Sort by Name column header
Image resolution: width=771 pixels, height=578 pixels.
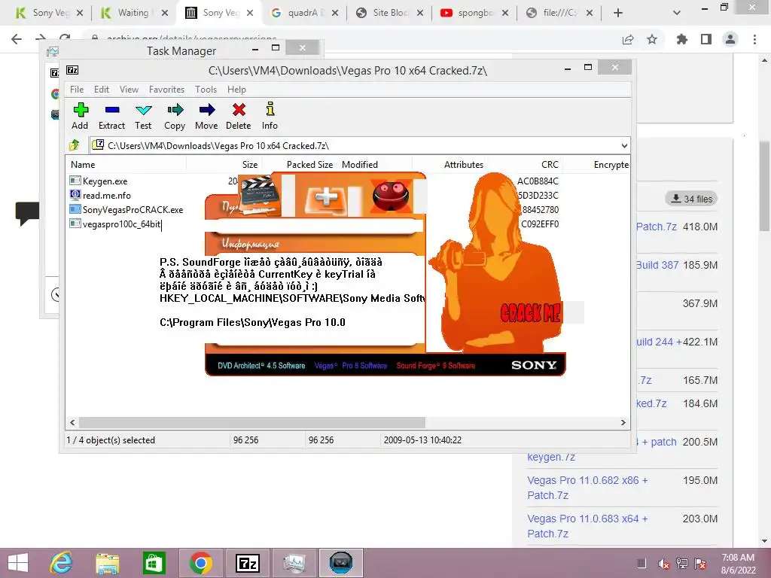tap(83, 165)
